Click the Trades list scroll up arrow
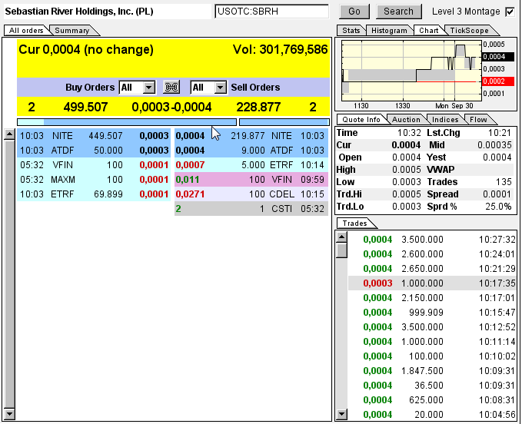The image size is (522, 424). 341,237
